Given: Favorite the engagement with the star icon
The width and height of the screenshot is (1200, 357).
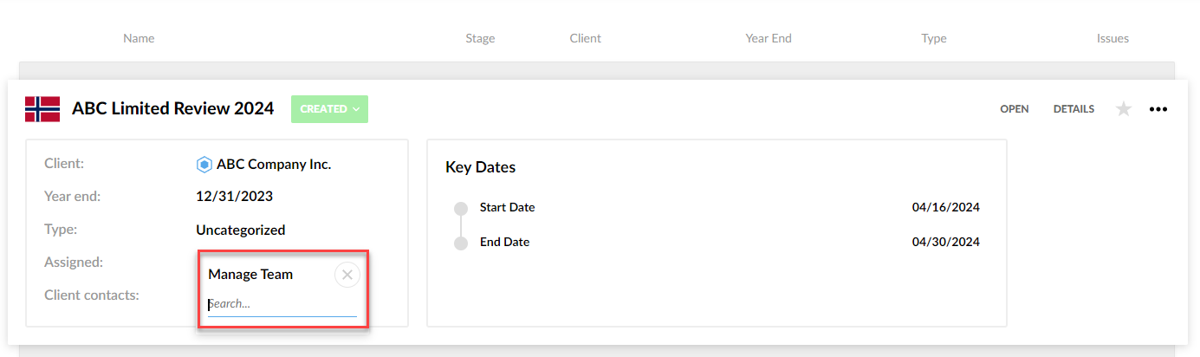Looking at the screenshot, I should click(1124, 109).
